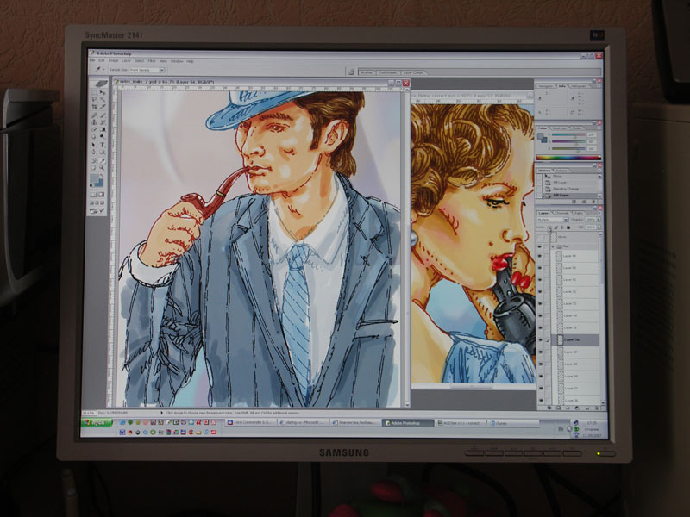The height and width of the screenshot is (517, 690).
Task: Select the Gradient tool
Action: pos(103,129)
